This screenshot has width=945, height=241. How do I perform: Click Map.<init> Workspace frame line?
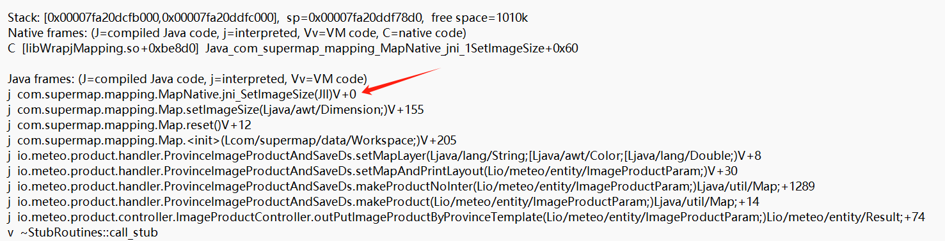(x=232, y=141)
